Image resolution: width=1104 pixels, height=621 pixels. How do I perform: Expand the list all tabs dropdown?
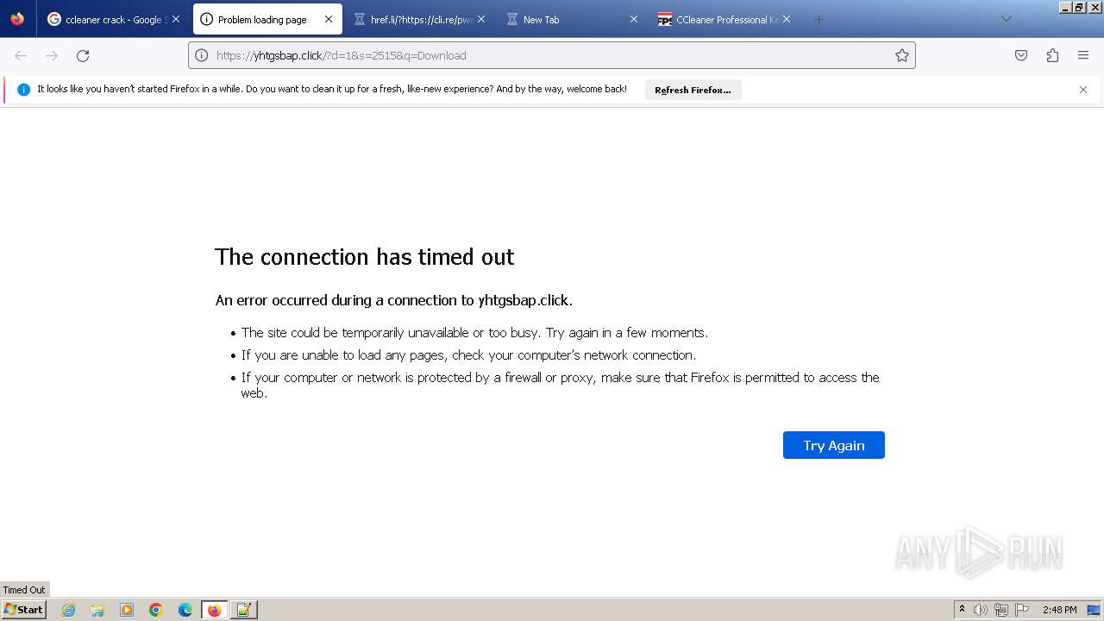(1006, 19)
